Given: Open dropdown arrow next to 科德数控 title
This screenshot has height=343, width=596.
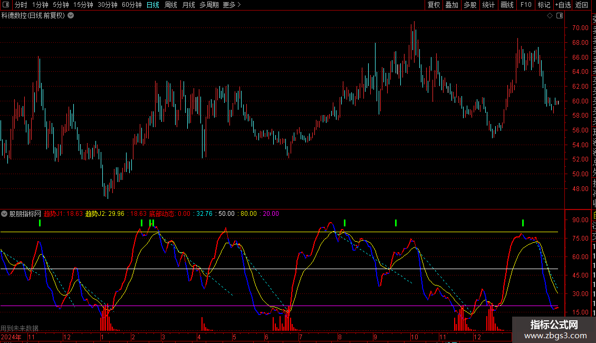Looking at the screenshot, I should point(71,16).
